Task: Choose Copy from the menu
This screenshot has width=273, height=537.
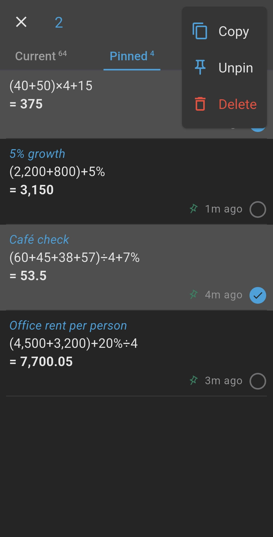Action: pyautogui.click(x=234, y=32)
